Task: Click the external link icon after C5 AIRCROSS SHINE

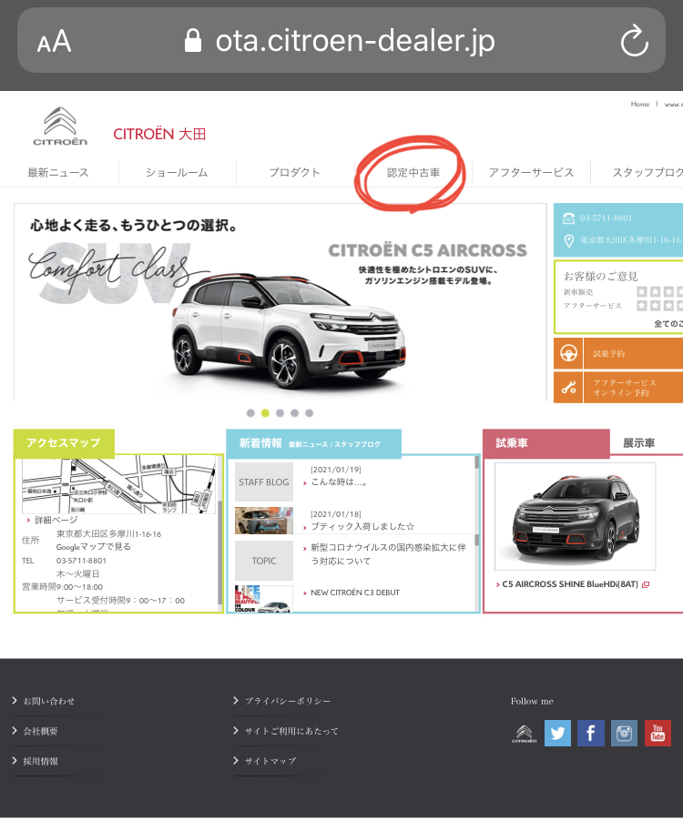Action: (646, 585)
